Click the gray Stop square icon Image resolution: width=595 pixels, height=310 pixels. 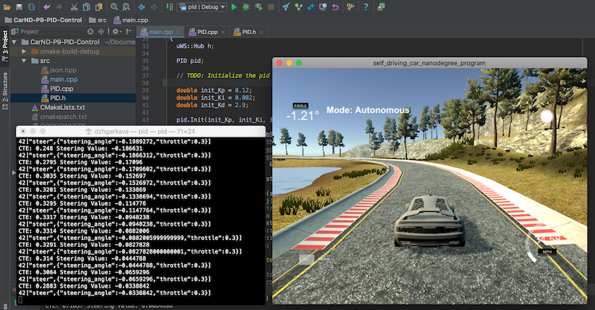(271, 7)
